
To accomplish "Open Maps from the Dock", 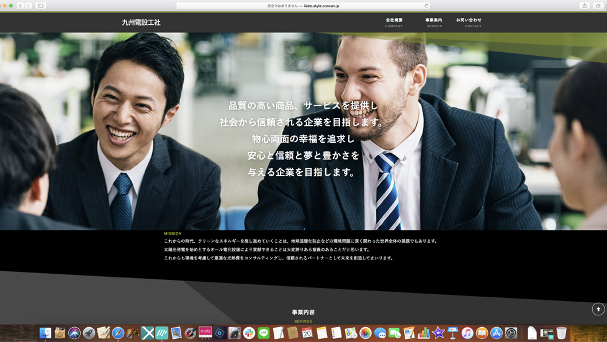I will coord(351,333).
